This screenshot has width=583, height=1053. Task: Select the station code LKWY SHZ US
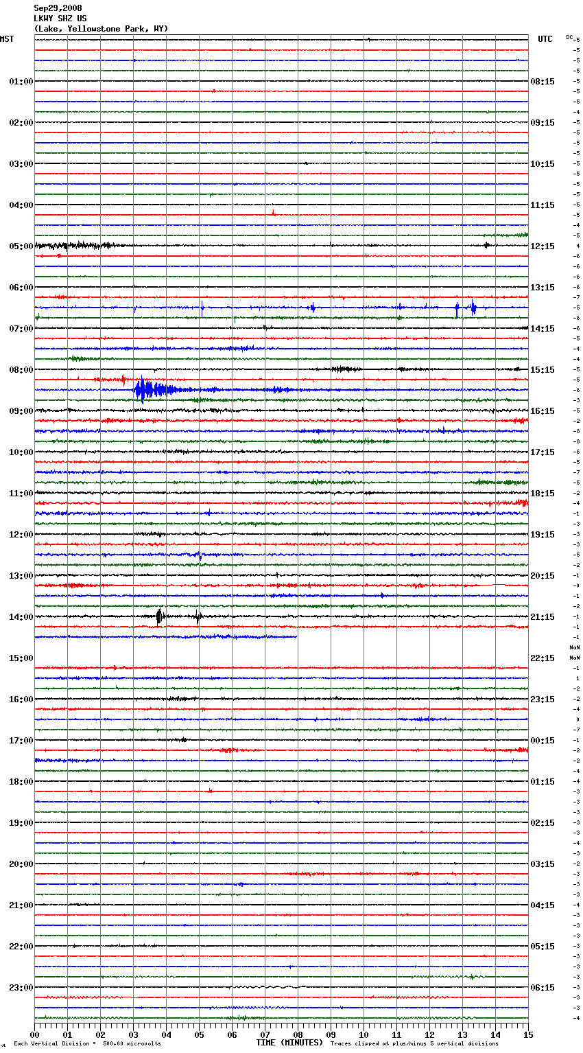pyautogui.click(x=60, y=19)
